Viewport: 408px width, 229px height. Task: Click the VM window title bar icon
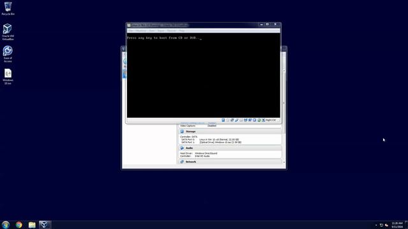click(129, 25)
